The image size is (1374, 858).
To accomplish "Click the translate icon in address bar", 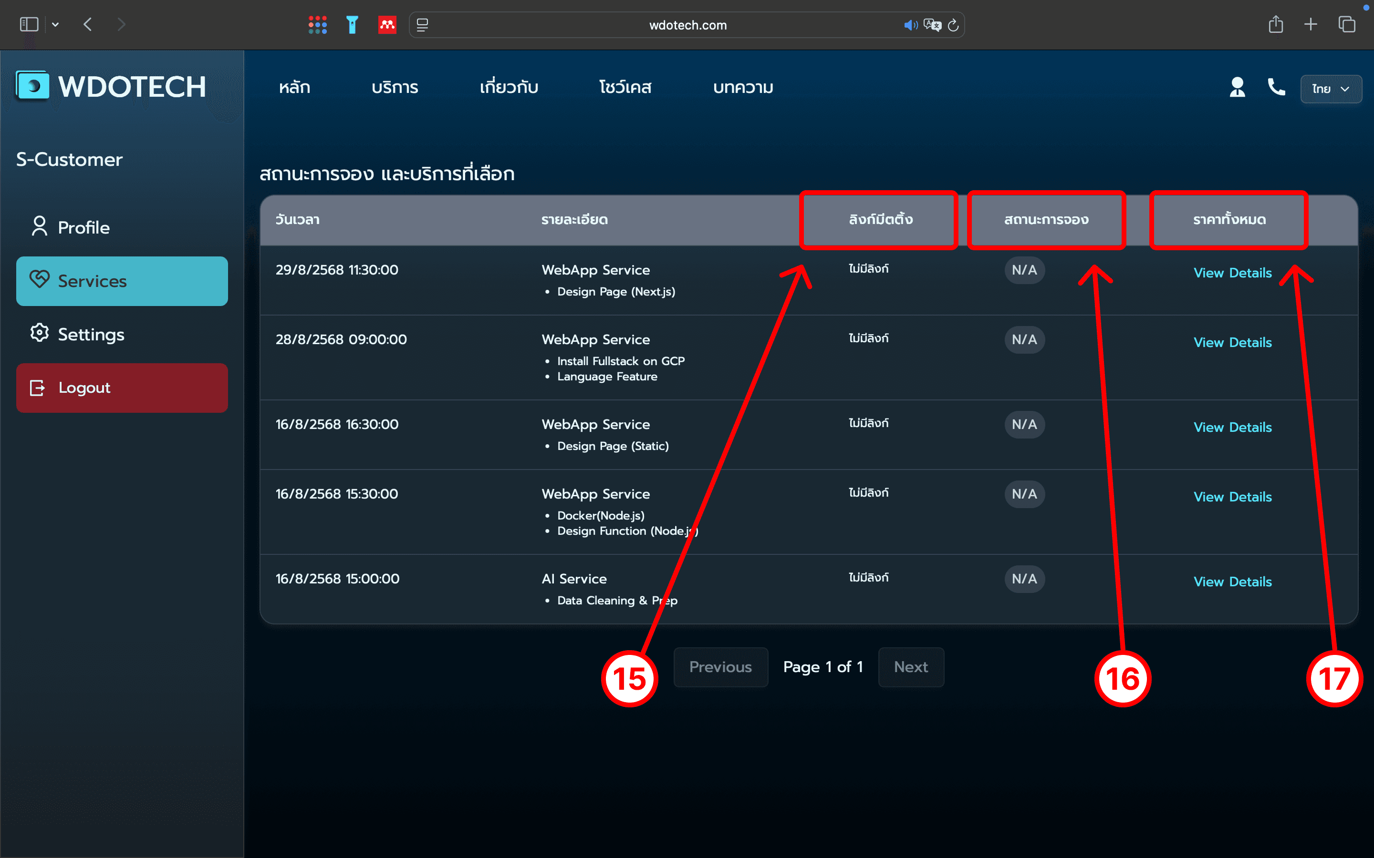I will click(x=932, y=25).
